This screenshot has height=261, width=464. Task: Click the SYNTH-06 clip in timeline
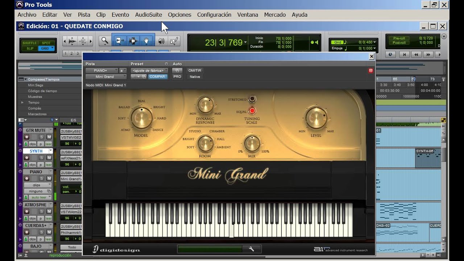(428, 158)
